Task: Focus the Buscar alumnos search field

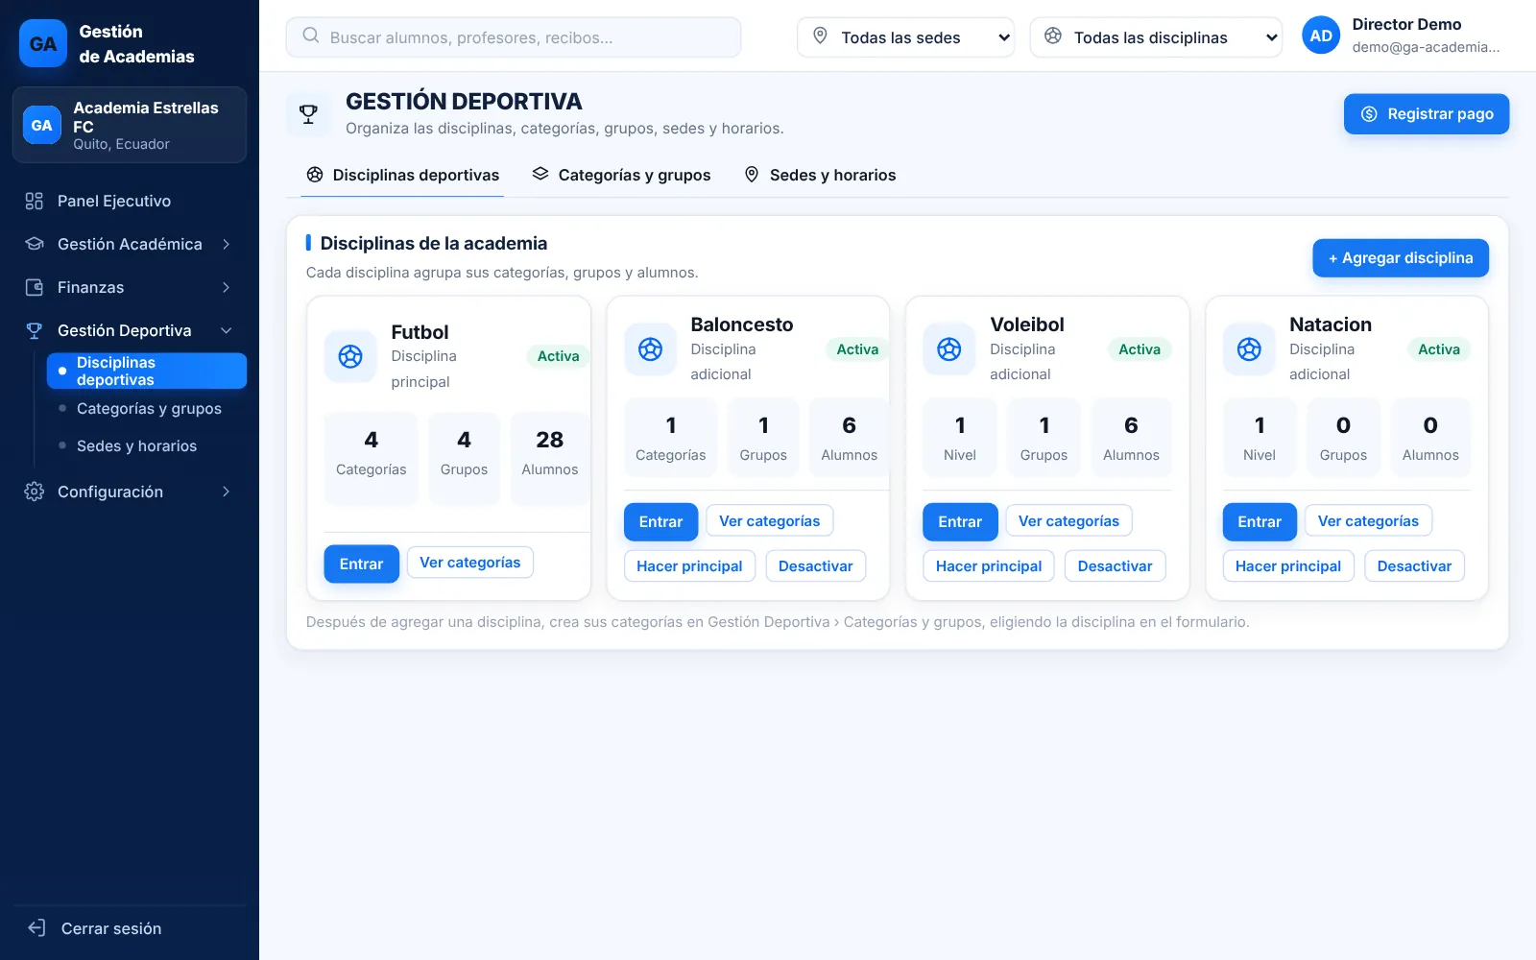Action: click(x=514, y=37)
